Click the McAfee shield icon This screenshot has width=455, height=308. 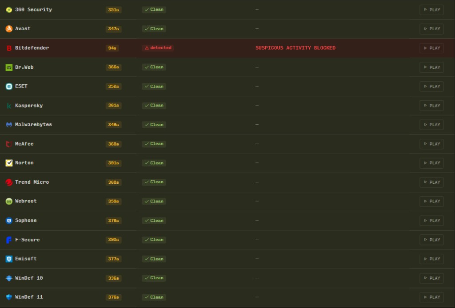pos(9,144)
